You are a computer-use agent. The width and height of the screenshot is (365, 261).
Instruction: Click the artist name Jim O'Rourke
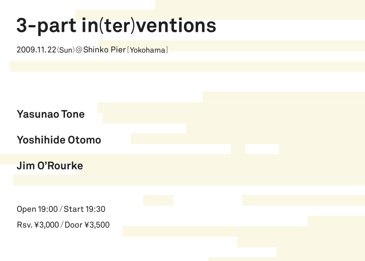(50, 166)
